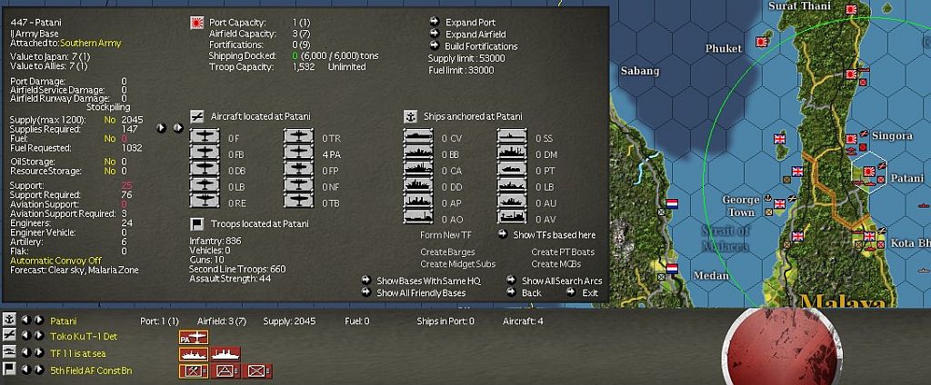Next task force arrow beside TF 11

point(38,353)
